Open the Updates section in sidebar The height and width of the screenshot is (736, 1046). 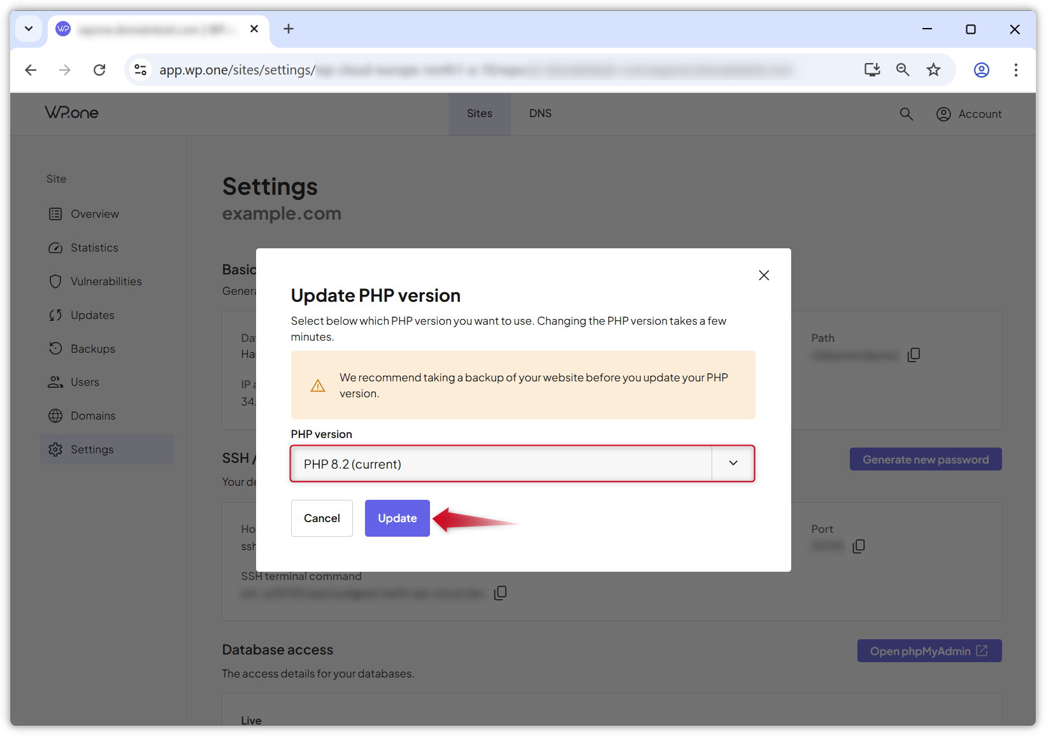click(93, 315)
